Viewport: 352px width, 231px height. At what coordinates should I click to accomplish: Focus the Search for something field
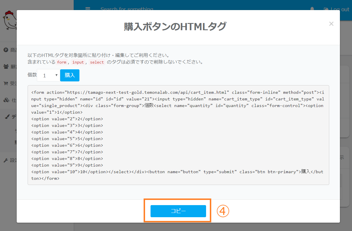pos(127,9)
